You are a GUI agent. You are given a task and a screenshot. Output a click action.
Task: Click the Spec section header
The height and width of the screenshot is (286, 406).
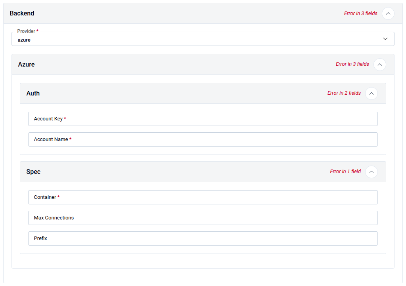click(33, 172)
